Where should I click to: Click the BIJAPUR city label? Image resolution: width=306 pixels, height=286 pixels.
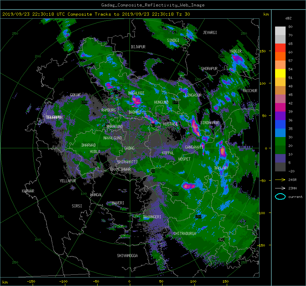point(138,47)
